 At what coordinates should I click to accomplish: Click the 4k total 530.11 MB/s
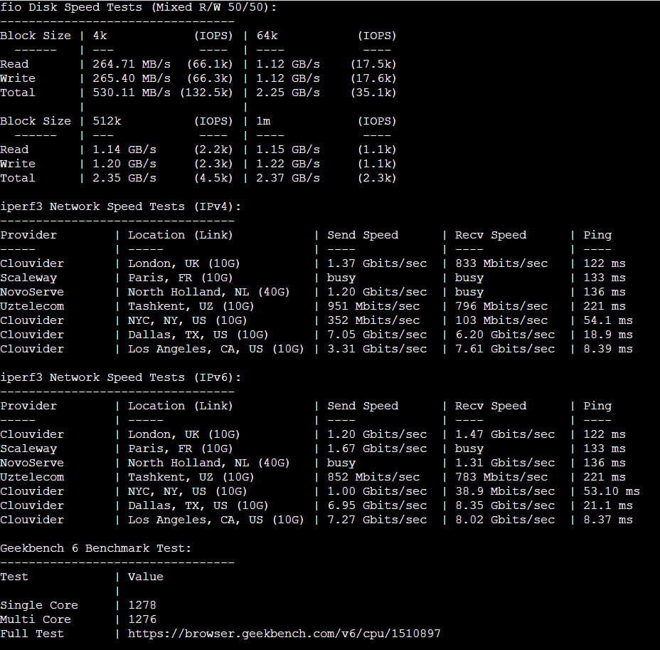(x=132, y=93)
